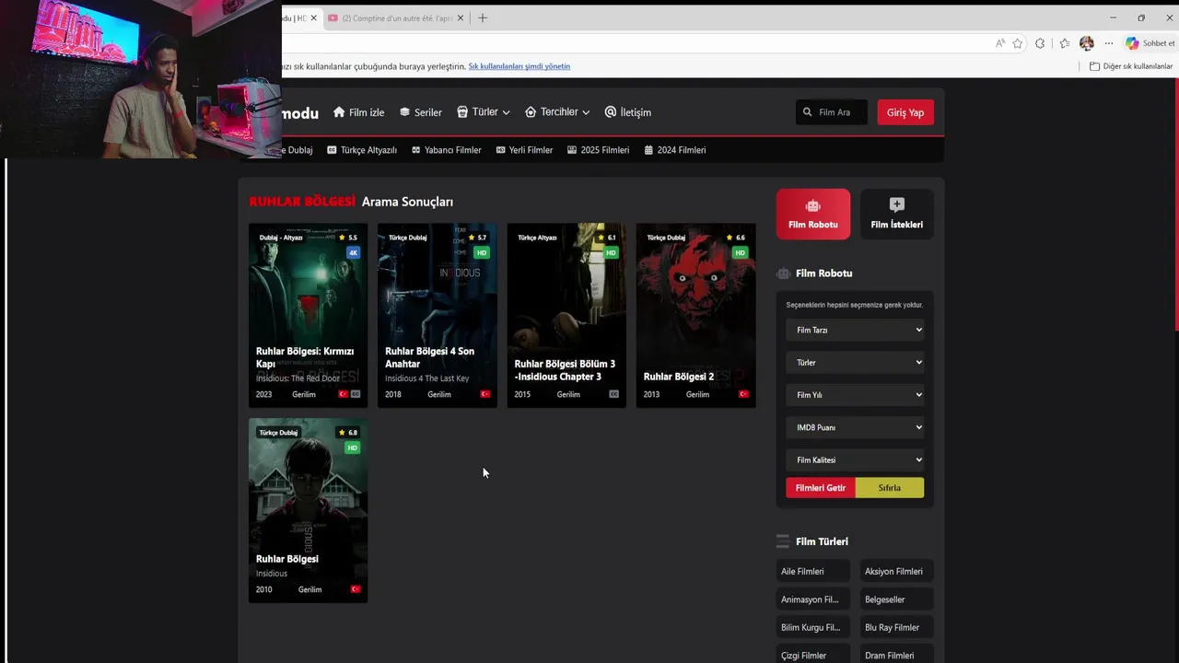The width and height of the screenshot is (1179, 663).
Task: Open Yerli Filmler category
Action: point(524,150)
